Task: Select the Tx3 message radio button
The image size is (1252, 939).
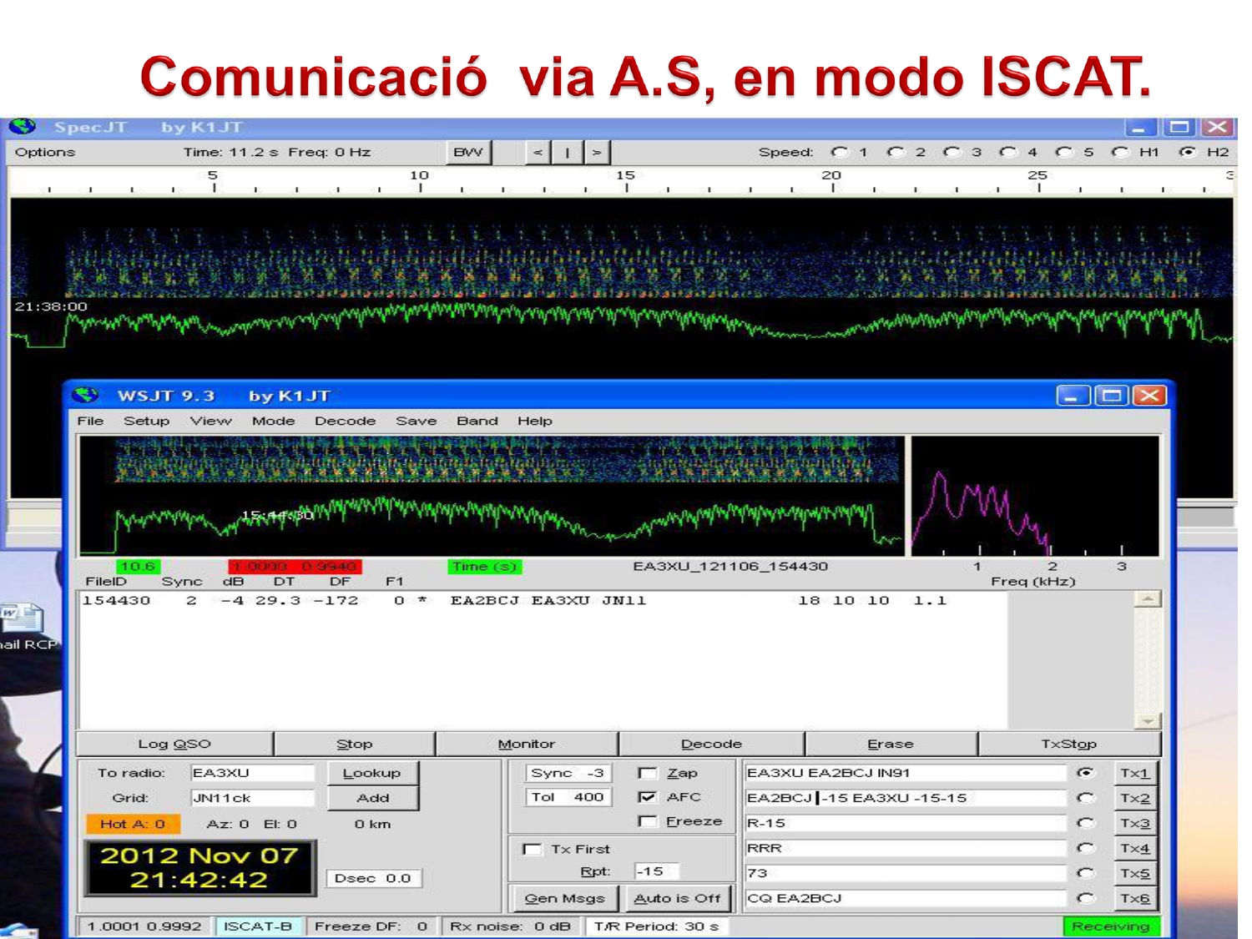Action: [1085, 823]
